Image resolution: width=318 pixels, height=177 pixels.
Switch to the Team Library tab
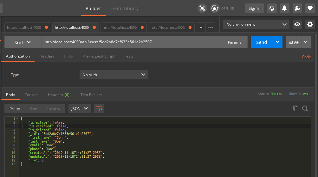click(125, 9)
